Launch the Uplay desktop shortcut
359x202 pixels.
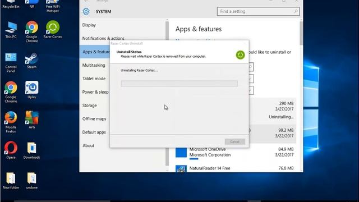click(31, 90)
